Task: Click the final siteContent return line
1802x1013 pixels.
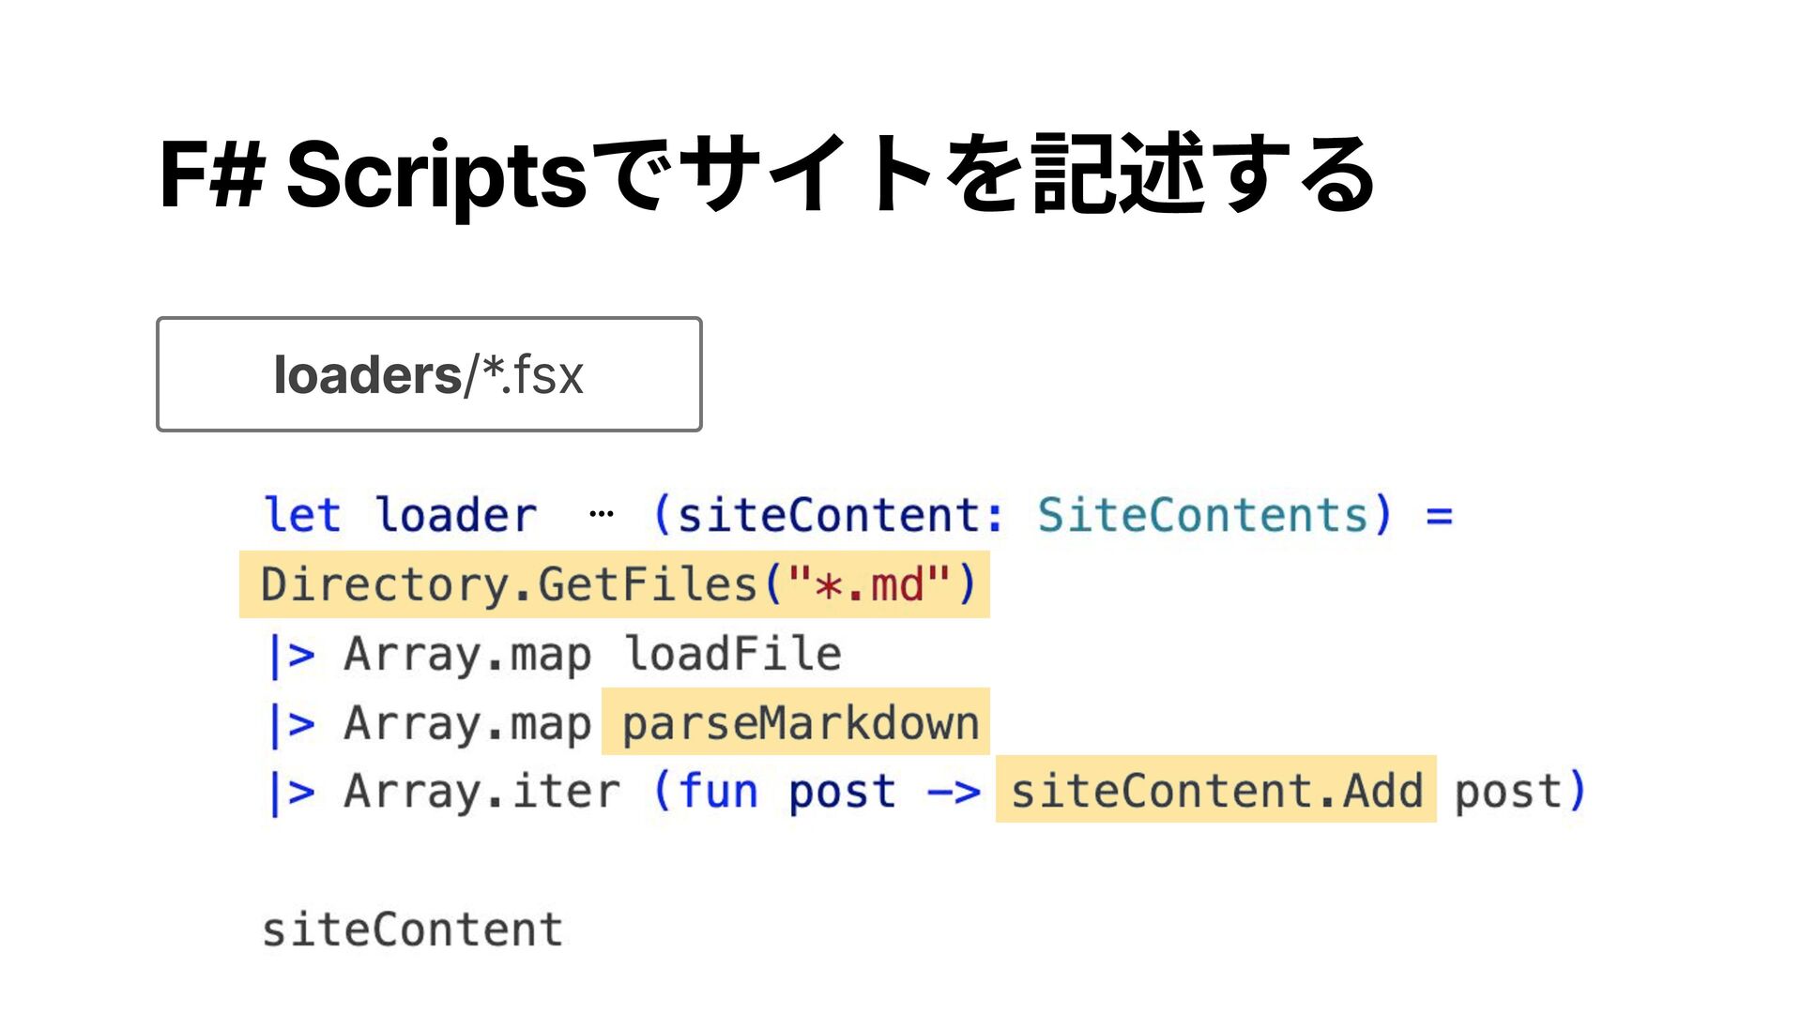Action: pos(412,930)
